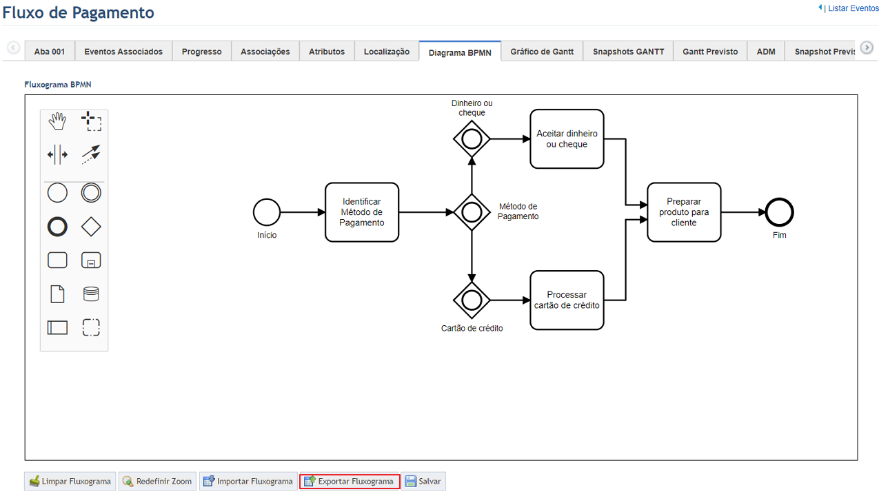Screen dimensions: 879x494
Task: Pick the Task rounded rectangle in palette
Action: (57, 260)
